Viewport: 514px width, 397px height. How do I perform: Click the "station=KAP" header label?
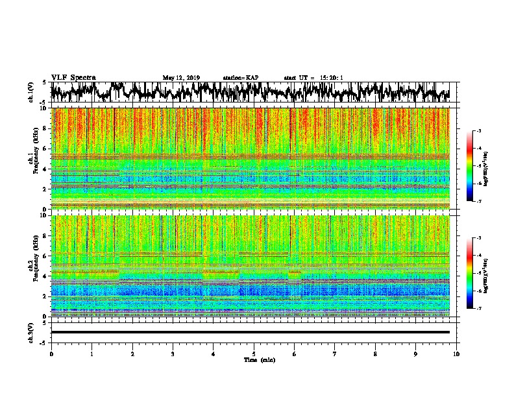click(241, 78)
